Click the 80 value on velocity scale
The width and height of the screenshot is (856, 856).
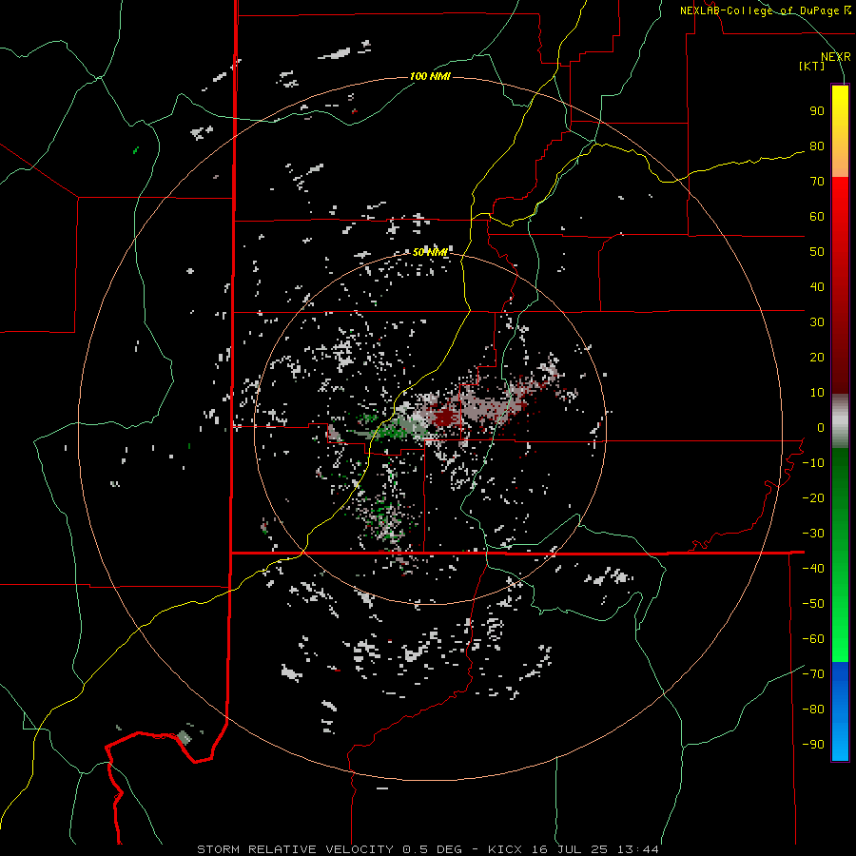[x=817, y=146]
